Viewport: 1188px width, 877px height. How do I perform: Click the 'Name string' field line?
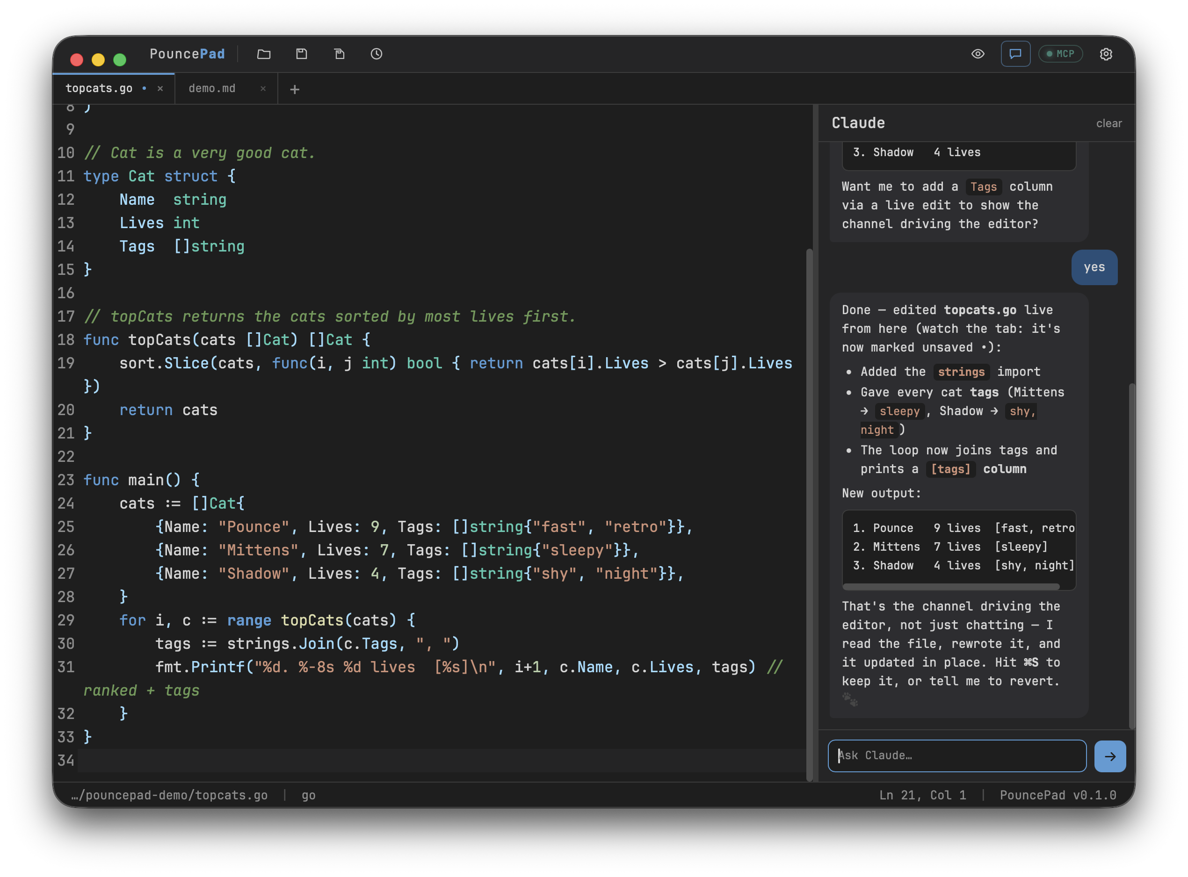(x=173, y=200)
